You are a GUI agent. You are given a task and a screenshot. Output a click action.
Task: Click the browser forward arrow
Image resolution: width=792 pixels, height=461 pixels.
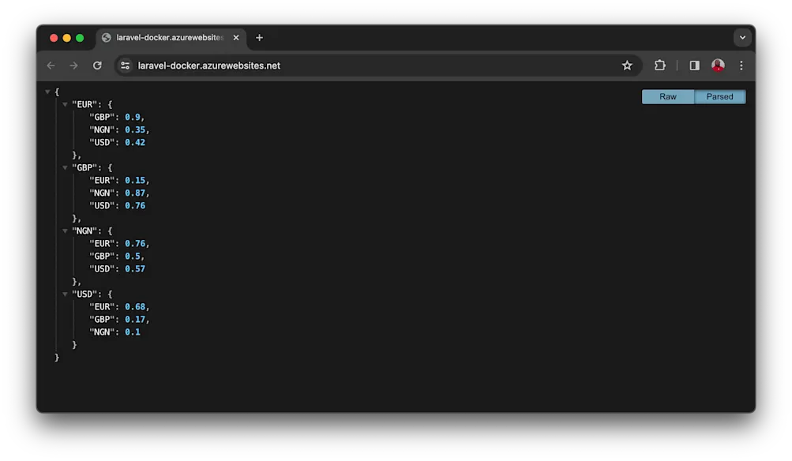73,66
